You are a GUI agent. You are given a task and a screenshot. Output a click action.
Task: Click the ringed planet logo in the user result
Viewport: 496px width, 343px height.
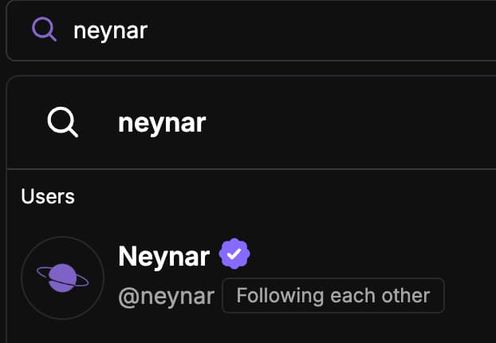(62, 278)
